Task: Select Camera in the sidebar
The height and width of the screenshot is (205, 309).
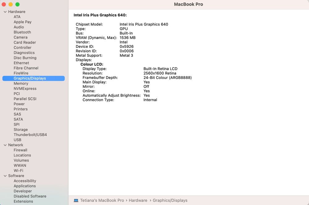Action: (x=20, y=37)
